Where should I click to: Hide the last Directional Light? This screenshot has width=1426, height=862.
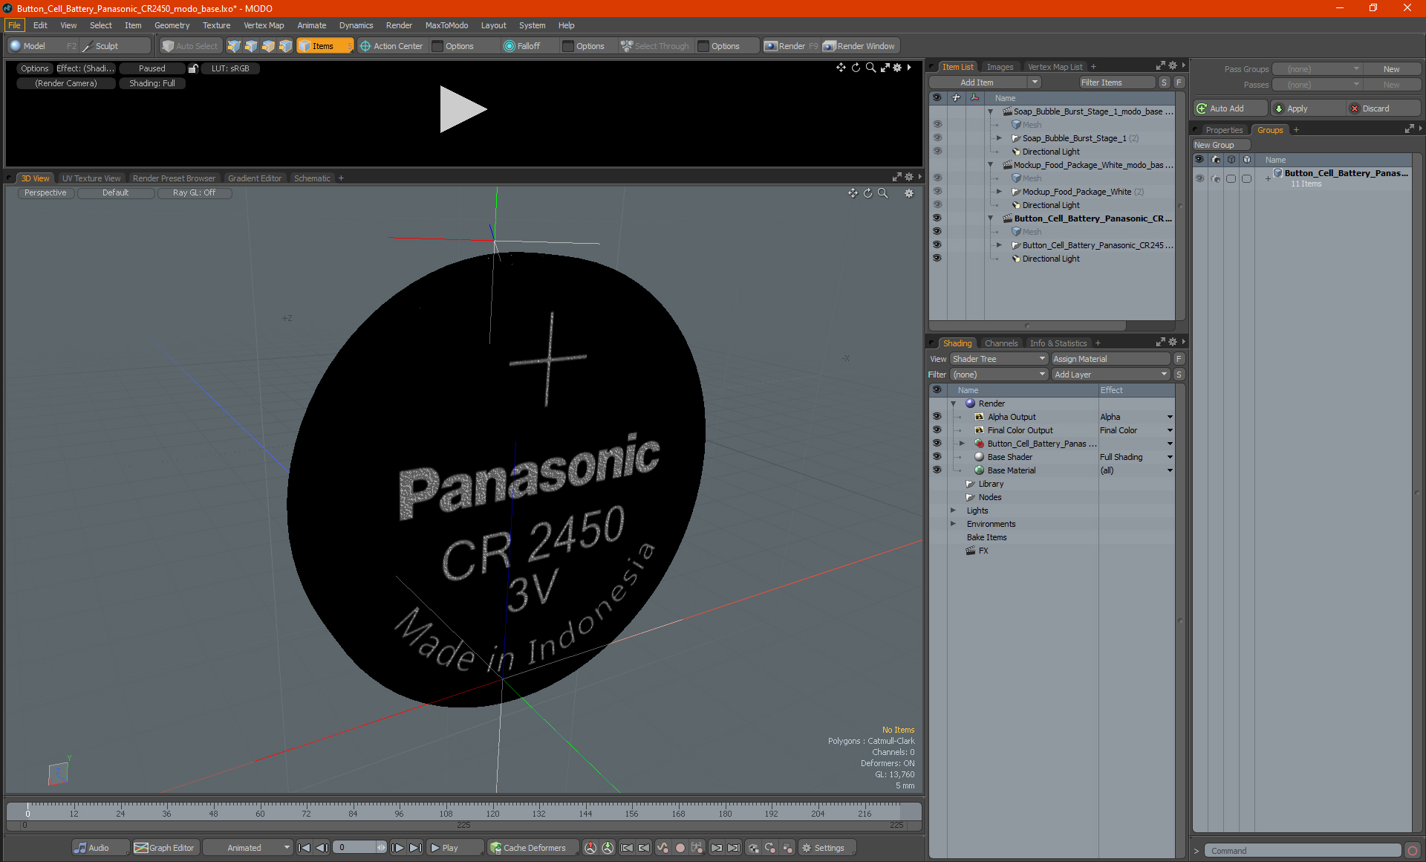937,259
